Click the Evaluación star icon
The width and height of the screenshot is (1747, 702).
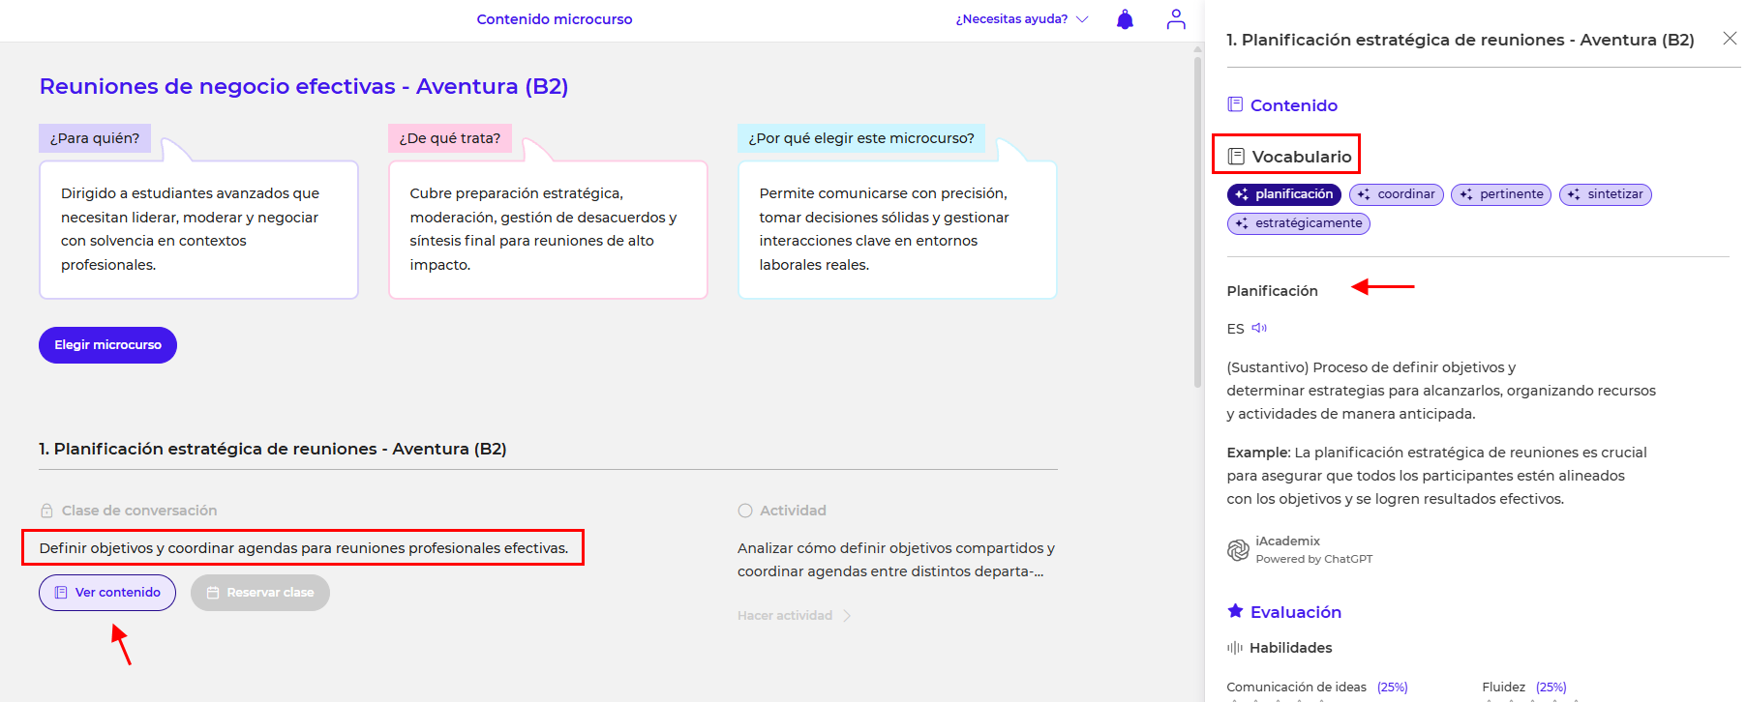click(1235, 611)
